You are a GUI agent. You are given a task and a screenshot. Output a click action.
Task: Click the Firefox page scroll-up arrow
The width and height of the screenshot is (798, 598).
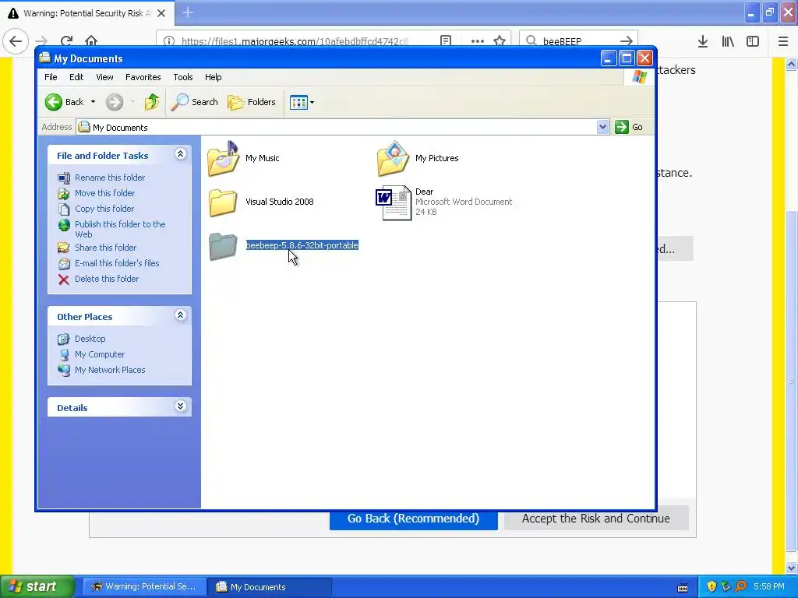pos(792,64)
